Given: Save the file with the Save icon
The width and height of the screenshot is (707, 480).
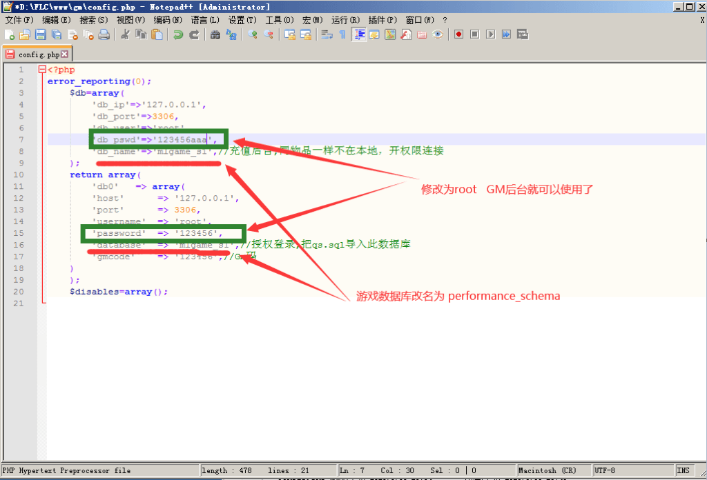Looking at the screenshot, I should tap(40, 34).
